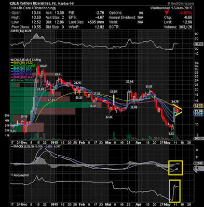204x207 pixels.
Task: Click the Health Care / Biotechnology sector label
Action: pos(34,8)
